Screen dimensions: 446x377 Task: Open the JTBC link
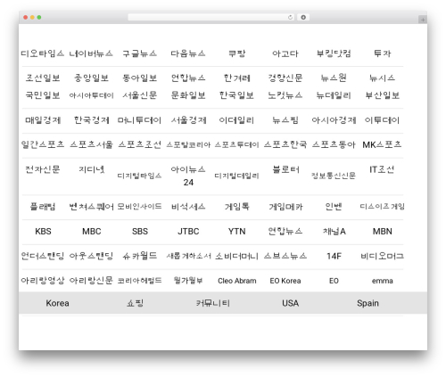(188, 232)
